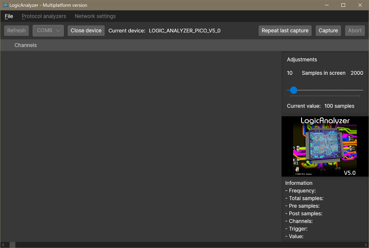Open the Protocol analyzers menu
The image size is (369, 248).
[44, 16]
